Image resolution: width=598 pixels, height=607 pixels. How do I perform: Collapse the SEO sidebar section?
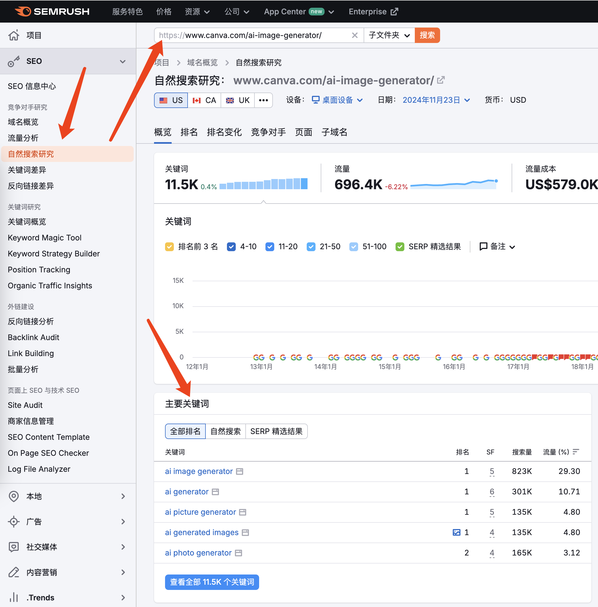pos(123,61)
